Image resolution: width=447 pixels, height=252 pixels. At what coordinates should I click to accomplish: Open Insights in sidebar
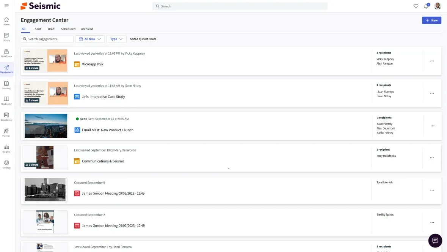(x=6, y=149)
